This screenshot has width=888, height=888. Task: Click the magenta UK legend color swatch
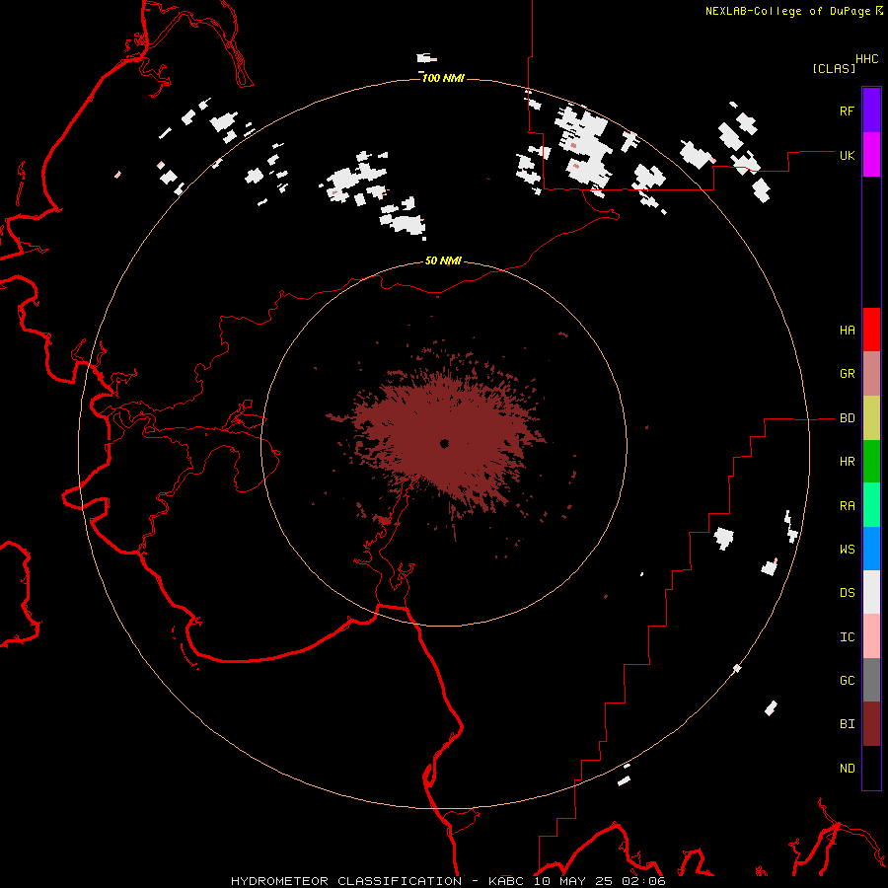click(x=871, y=155)
